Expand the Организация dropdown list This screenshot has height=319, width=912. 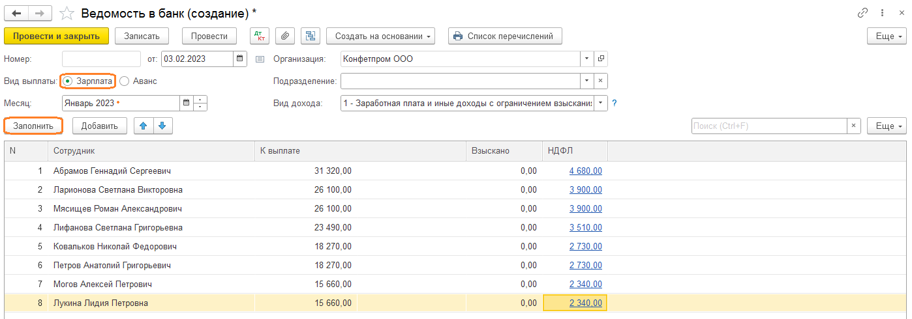point(586,59)
